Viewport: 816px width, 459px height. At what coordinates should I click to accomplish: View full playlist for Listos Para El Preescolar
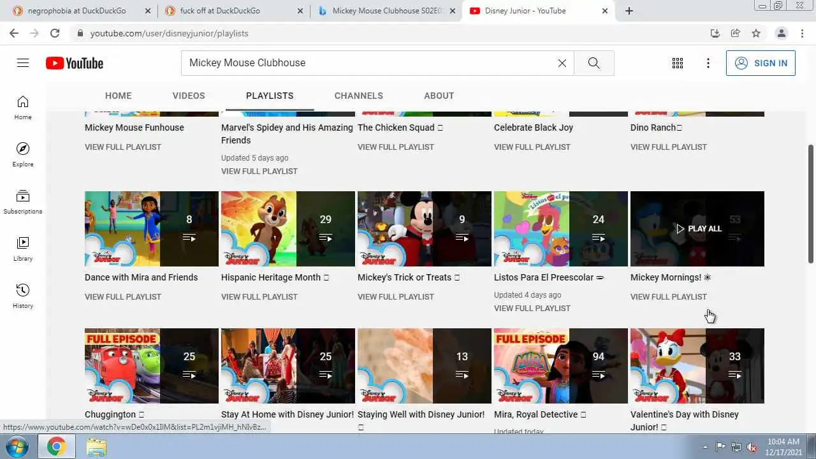pyautogui.click(x=532, y=308)
